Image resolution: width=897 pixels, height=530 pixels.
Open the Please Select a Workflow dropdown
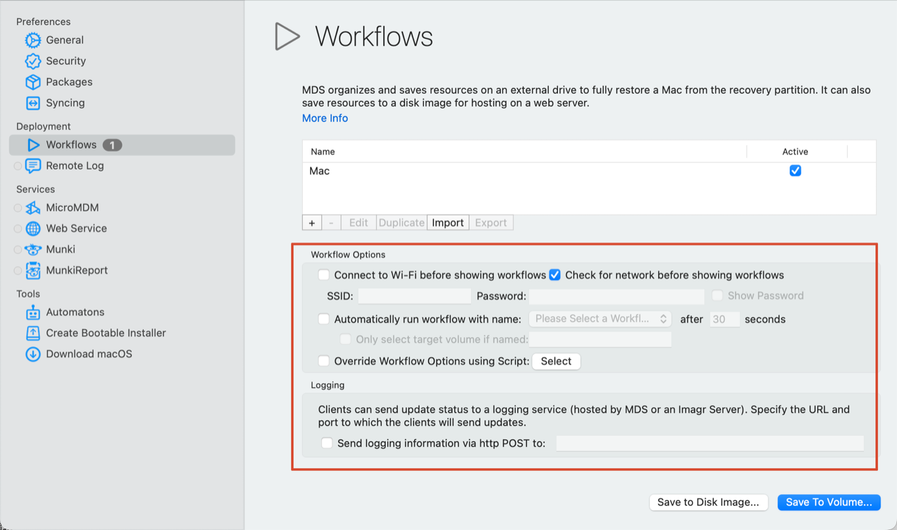click(600, 319)
